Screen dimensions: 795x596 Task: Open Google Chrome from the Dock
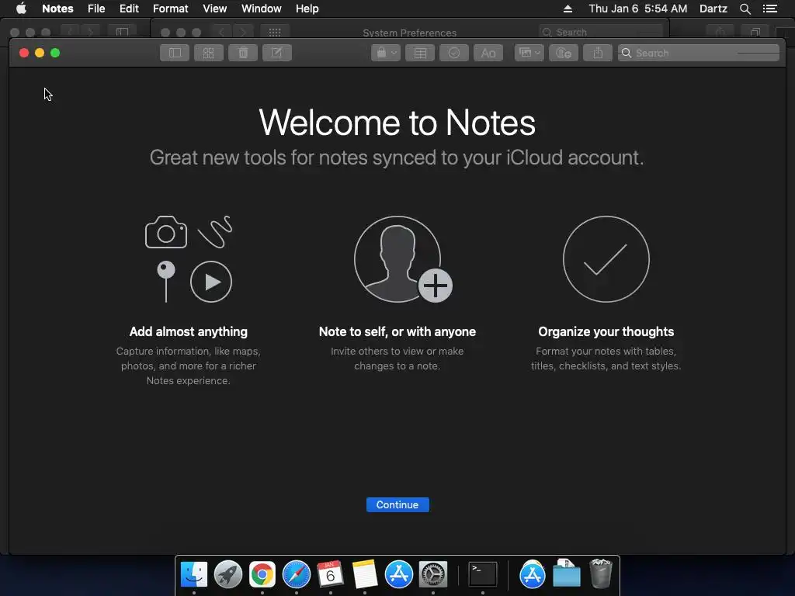click(262, 575)
